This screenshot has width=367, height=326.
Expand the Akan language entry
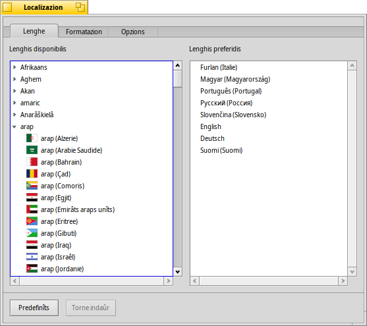click(x=14, y=91)
